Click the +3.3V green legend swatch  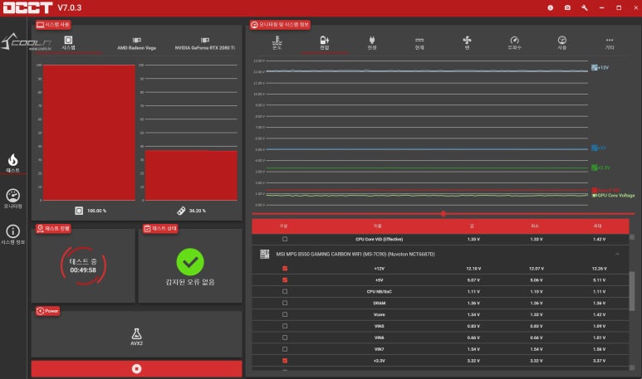pos(594,168)
